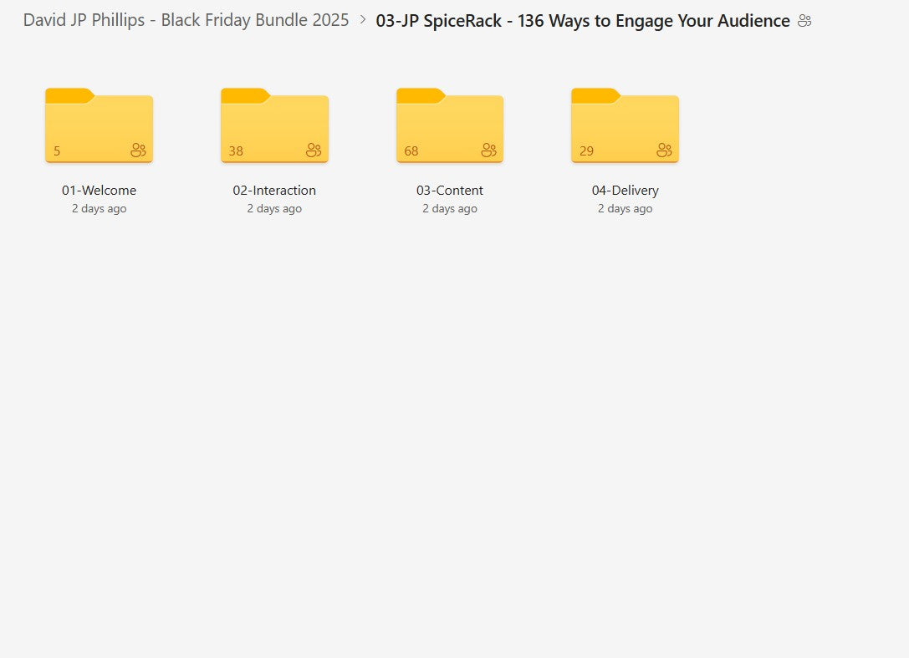Go back to Black Friday Bundle 2025 breadcrumb
Screen dimensions: 909x658
186,20
